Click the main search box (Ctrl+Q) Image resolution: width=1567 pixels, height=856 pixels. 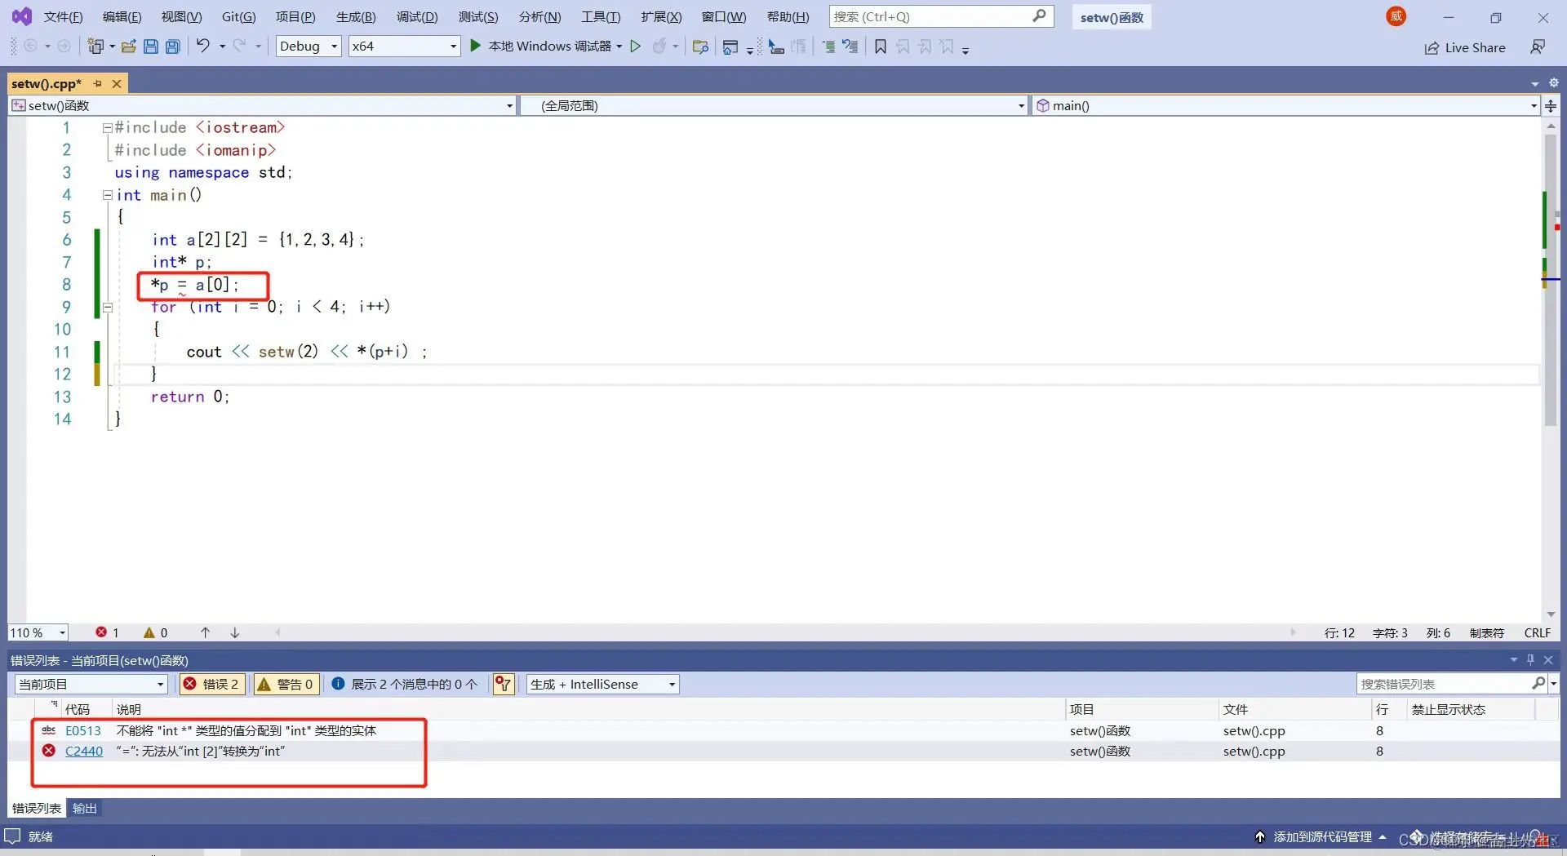click(x=941, y=16)
